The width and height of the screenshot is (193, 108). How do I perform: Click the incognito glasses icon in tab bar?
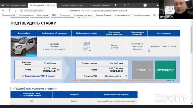coord(158,5)
